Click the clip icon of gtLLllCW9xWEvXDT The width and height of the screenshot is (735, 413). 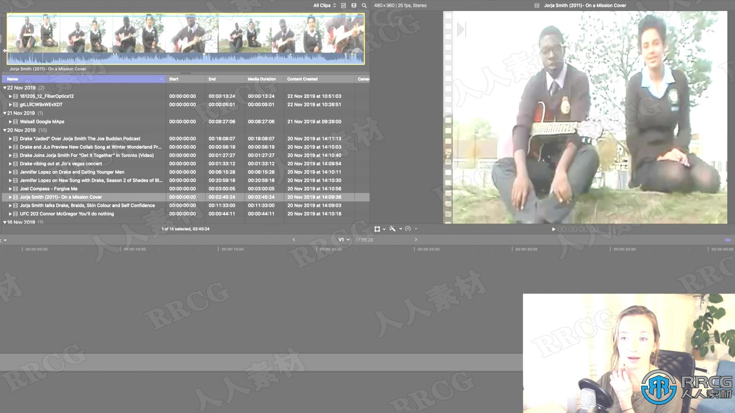pyautogui.click(x=16, y=105)
